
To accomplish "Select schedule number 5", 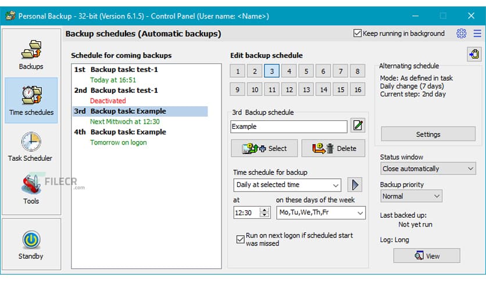I will coord(306,71).
